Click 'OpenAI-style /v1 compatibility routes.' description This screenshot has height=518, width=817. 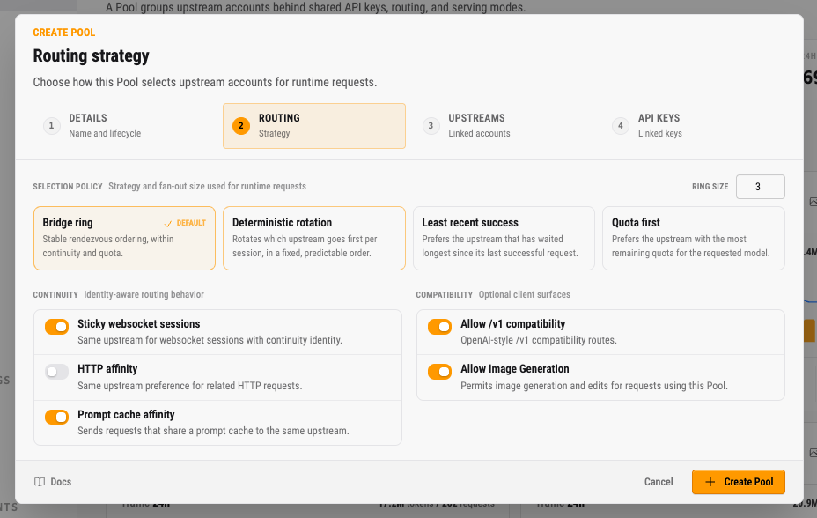coord(538,340)
